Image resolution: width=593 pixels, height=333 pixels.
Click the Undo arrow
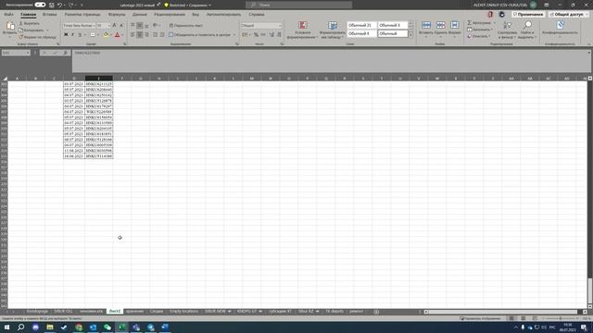click(59, 5)
